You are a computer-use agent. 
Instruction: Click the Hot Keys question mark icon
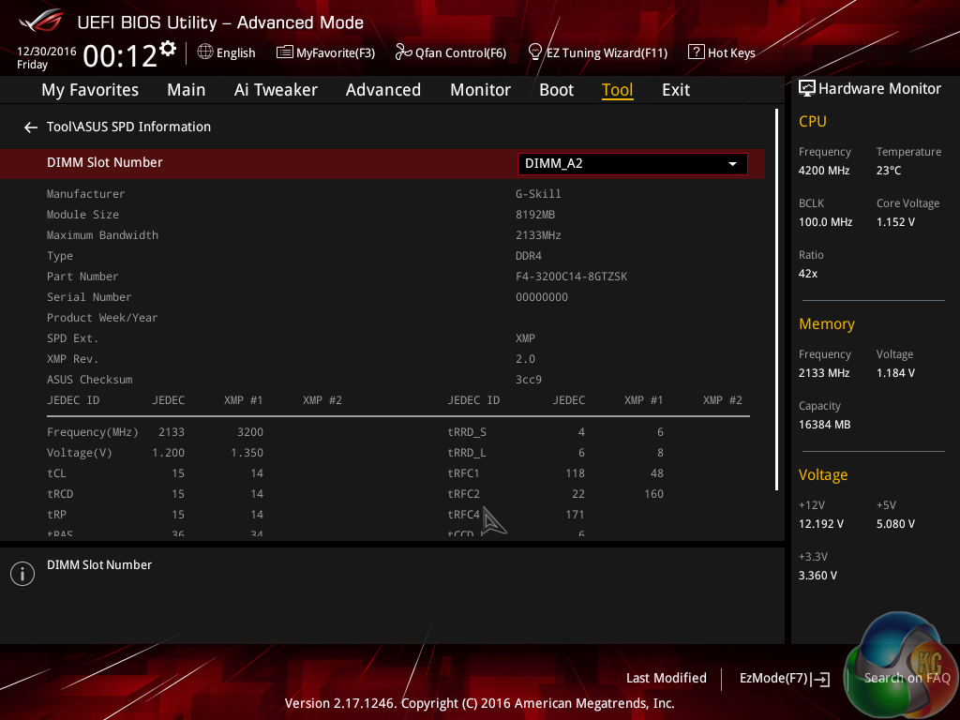[697, 52]
